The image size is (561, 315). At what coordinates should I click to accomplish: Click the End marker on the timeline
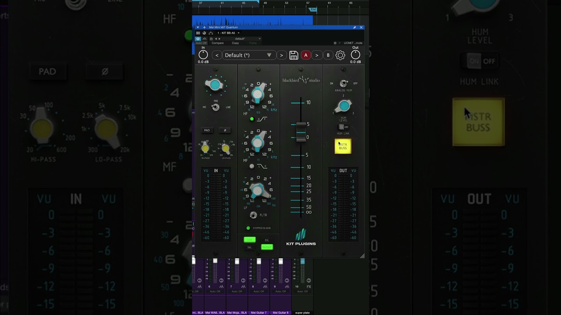coord(313,9)
